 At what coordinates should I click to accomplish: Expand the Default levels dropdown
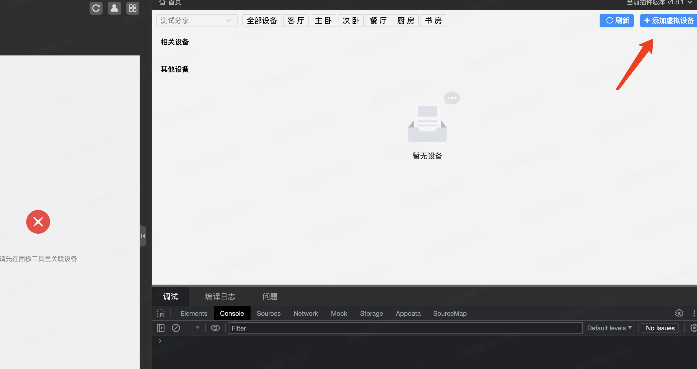pos(609,328)
